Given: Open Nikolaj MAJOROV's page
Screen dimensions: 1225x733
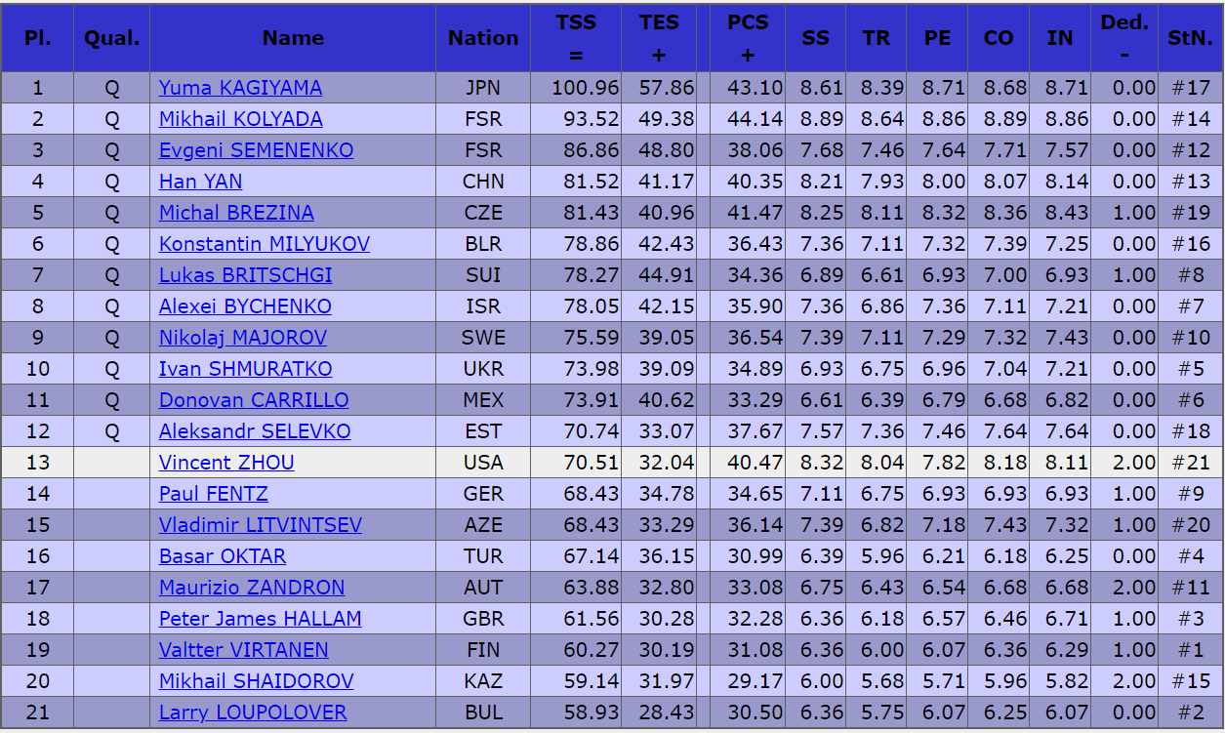Looking at the screenshot, I should click(x=242, y=338).
